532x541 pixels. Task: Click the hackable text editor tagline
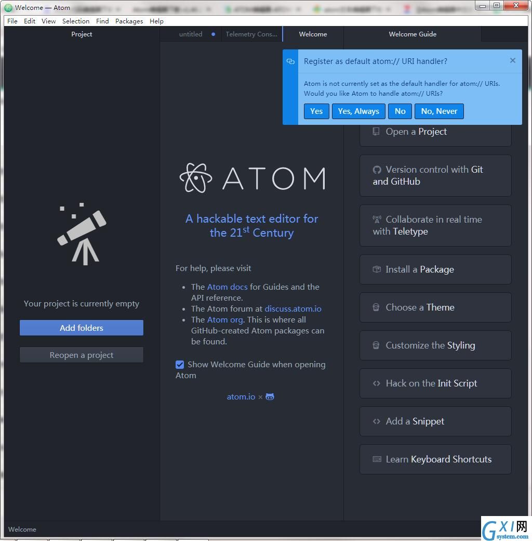(x=251, y=226)
